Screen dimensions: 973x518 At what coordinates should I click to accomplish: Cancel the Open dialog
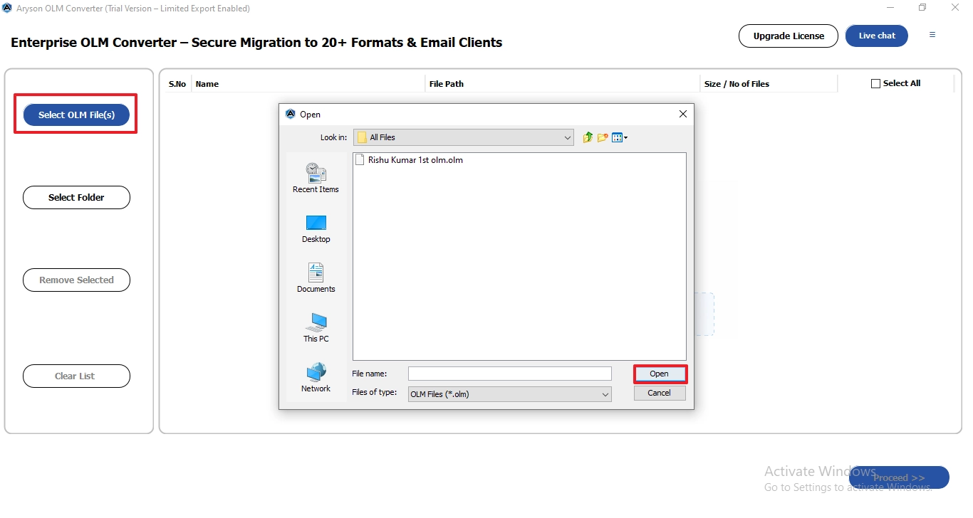pos(660,393)
